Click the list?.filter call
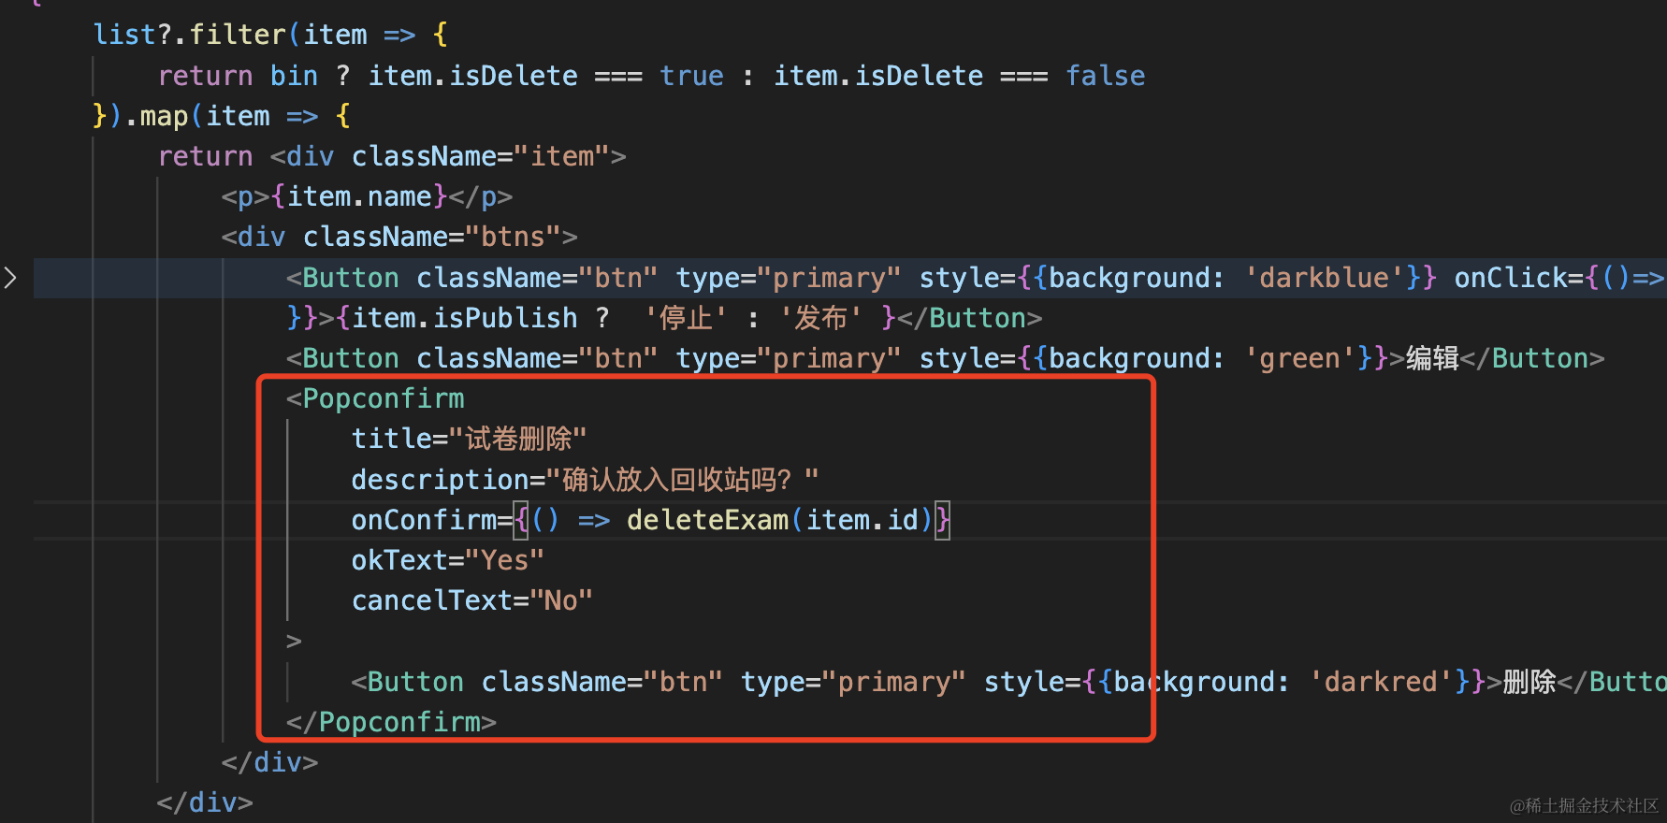Viewport: 1667px width, 823px height. coord(190,36)
